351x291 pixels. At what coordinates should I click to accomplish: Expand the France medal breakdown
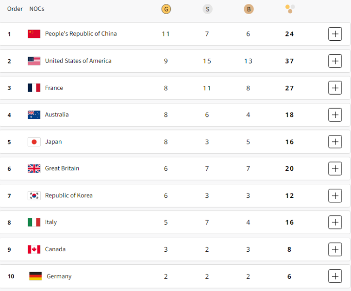coord(335,88)
